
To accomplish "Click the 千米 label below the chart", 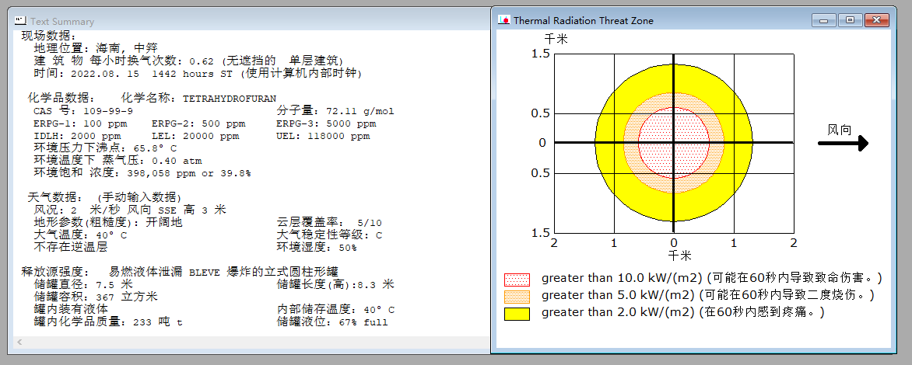I will pos(679,255).
